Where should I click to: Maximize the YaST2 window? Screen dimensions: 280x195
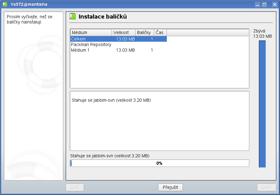point(264,4)
